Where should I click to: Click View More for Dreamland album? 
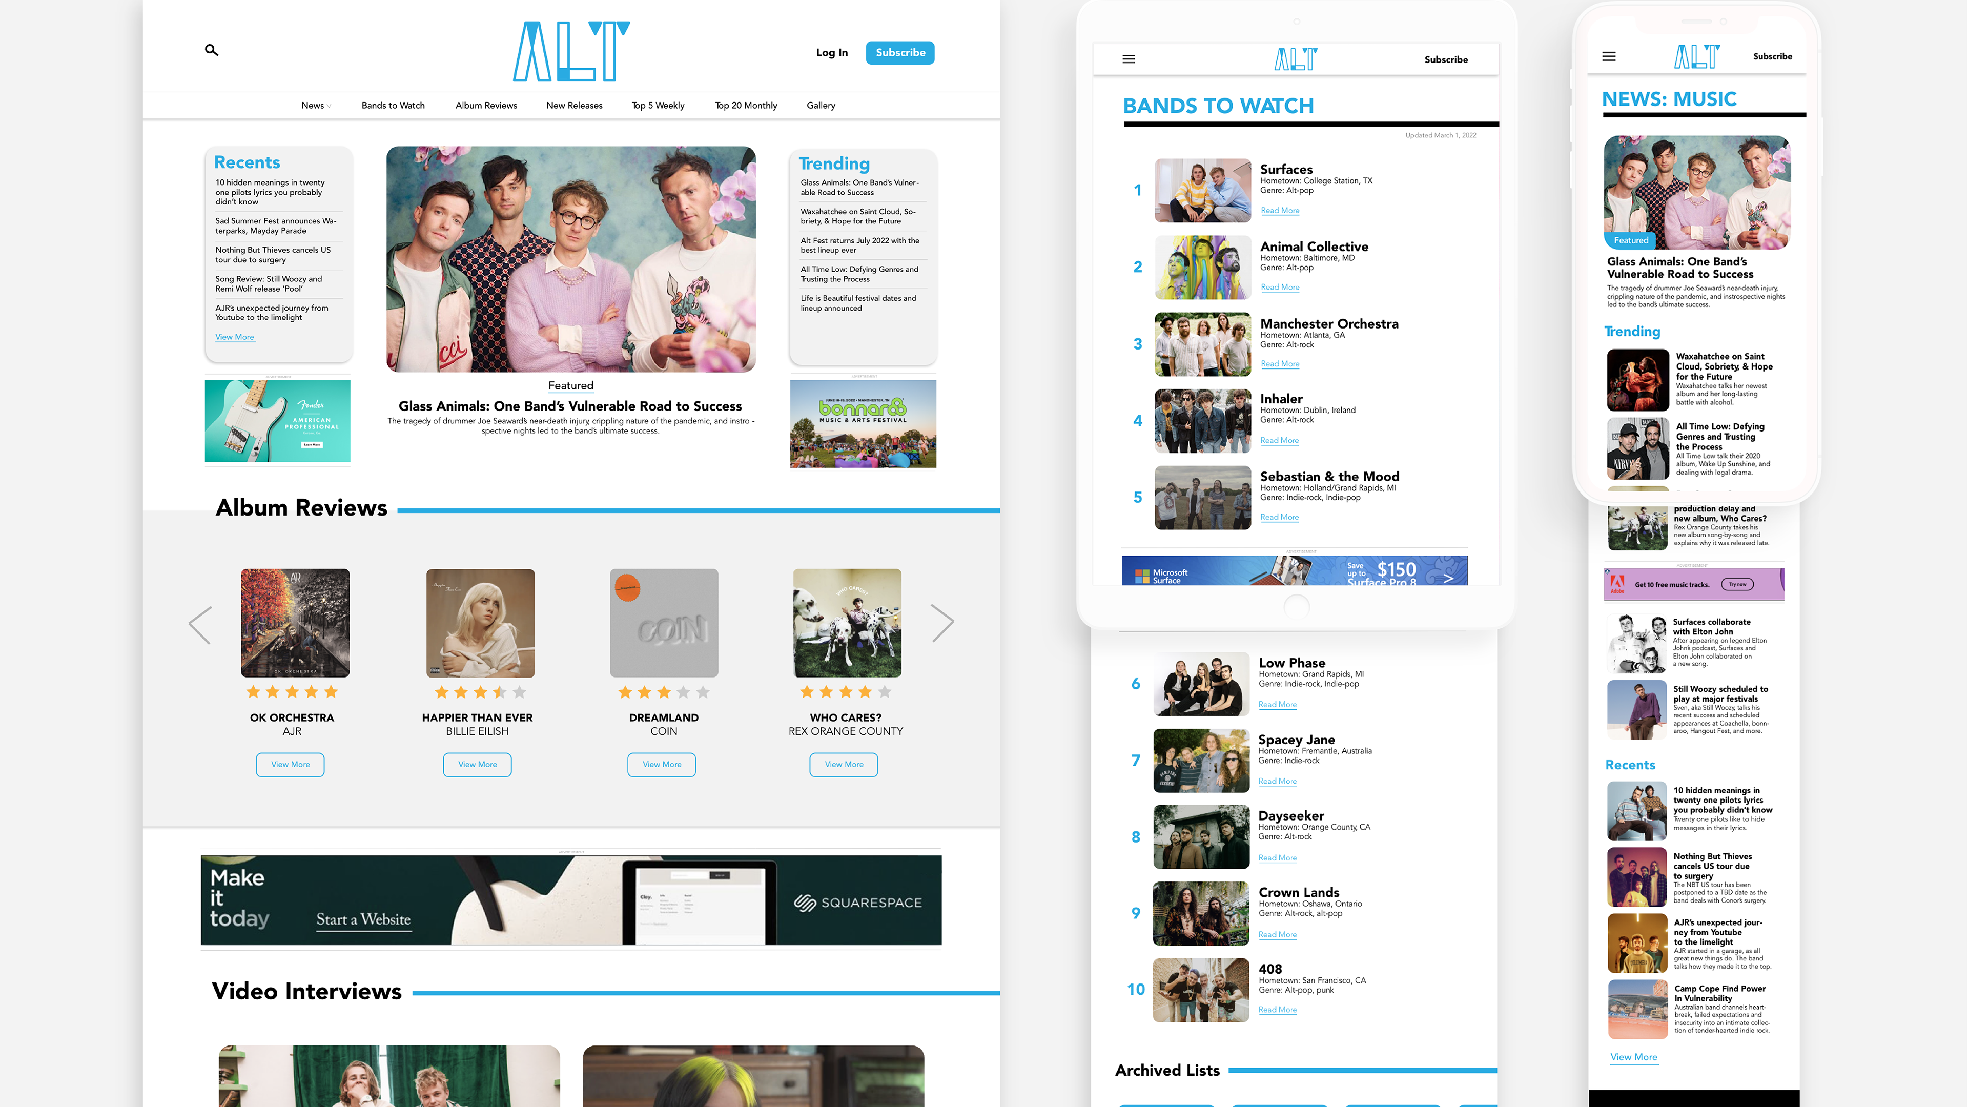662,765
